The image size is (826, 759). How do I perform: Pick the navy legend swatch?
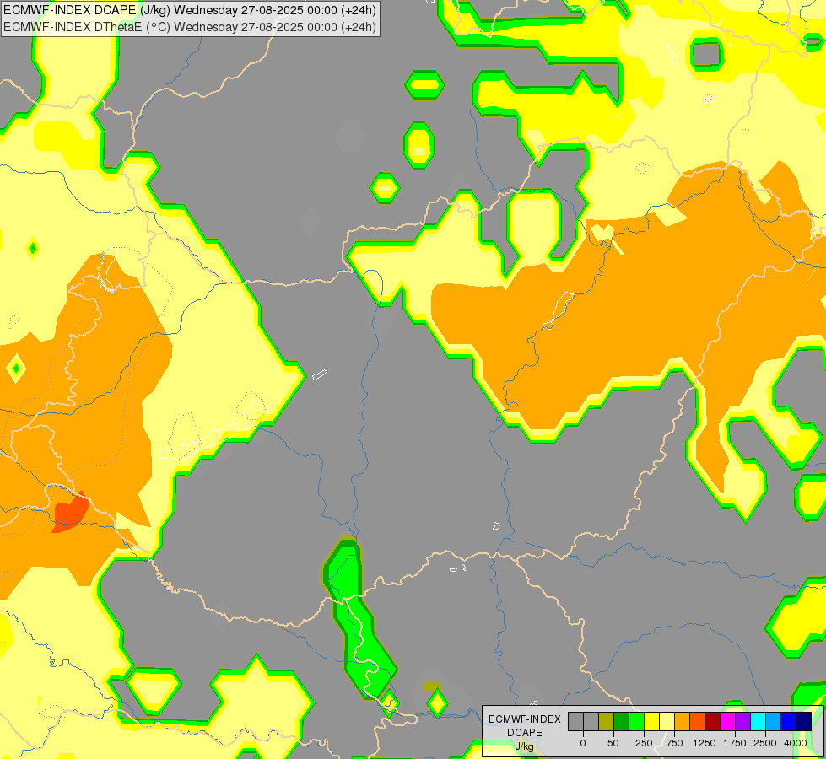click(x=804, y=721)
